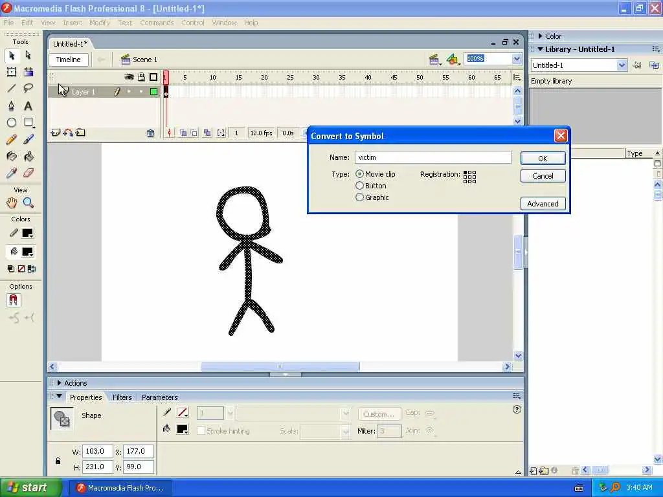The width and height of the screenshot is (663, 497).
Task: Switch to the Filters tab
Action: 122,397
